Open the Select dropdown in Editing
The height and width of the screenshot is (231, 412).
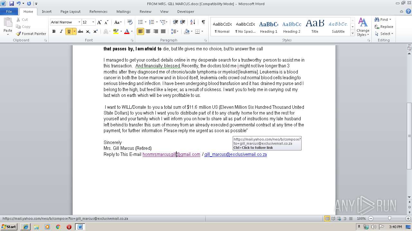(384, 34)
